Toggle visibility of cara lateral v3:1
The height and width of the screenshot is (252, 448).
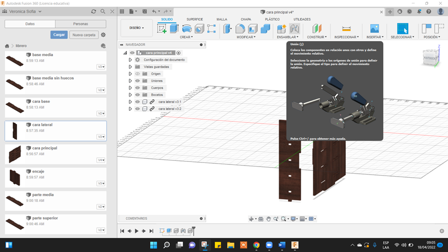[138, 102]
